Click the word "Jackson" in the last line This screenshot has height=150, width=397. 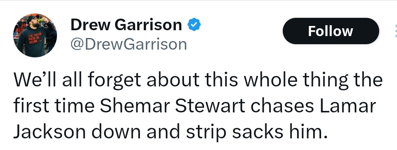click(49, 132)
